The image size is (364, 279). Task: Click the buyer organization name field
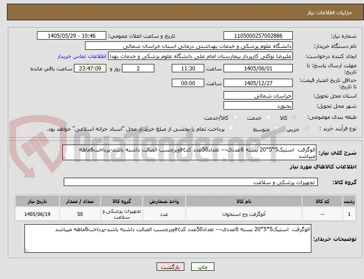tap(189, 46)
